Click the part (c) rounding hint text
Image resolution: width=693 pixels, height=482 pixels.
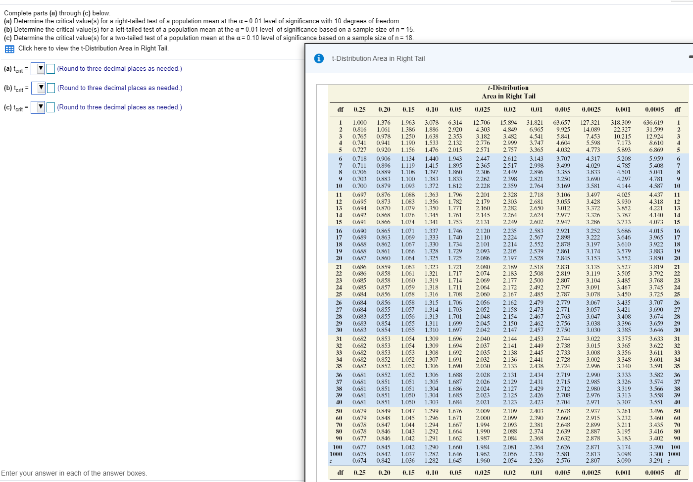[x=119, y=107]
